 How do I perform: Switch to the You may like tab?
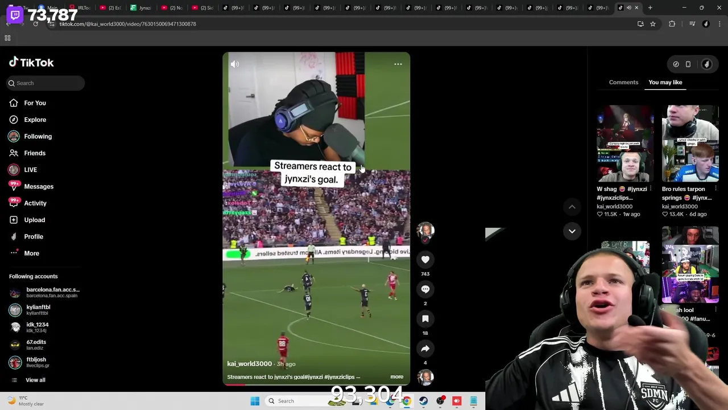[665, 83]
